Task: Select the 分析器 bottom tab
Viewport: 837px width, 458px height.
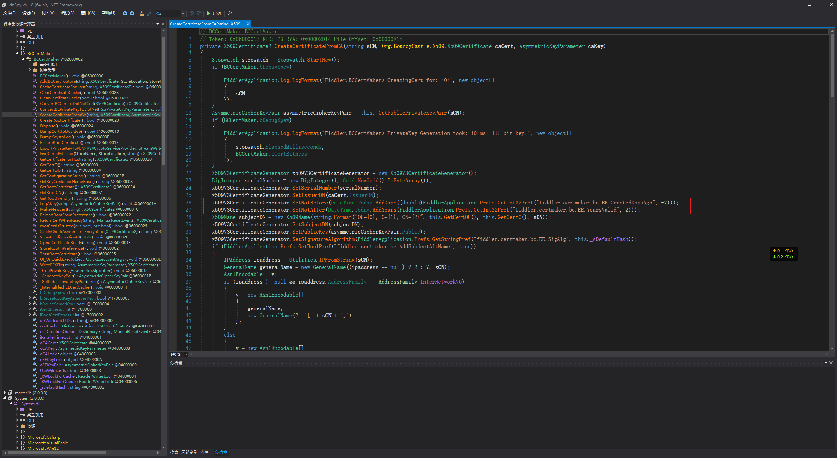Action: [x=221, y=452]
